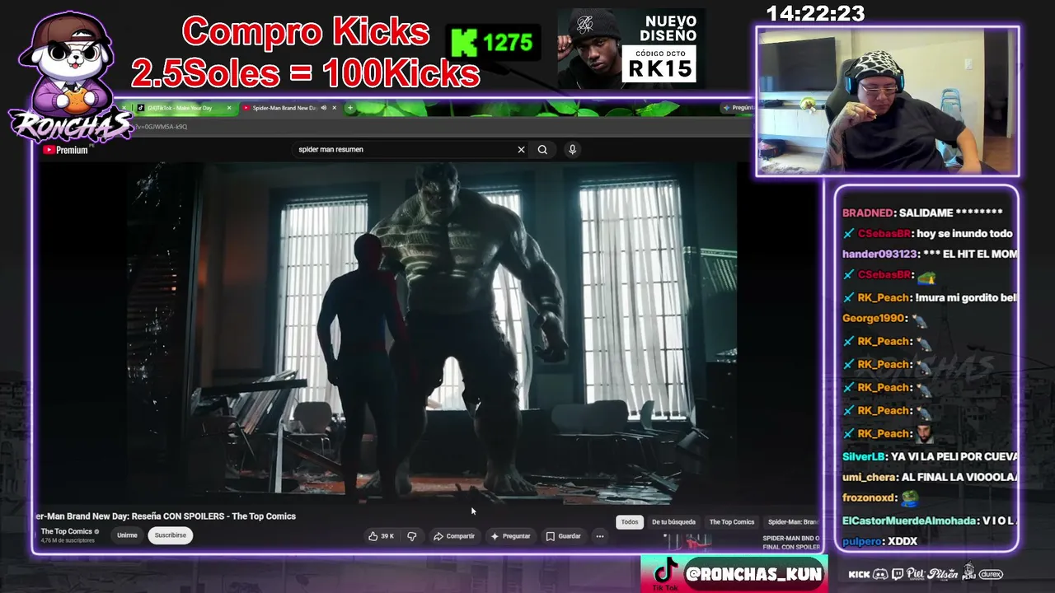Screen dimensions: 1055x593
Task: Click the green Kick counter icon showing 1275
Action: pyautogui.click(x=465, y=43)
